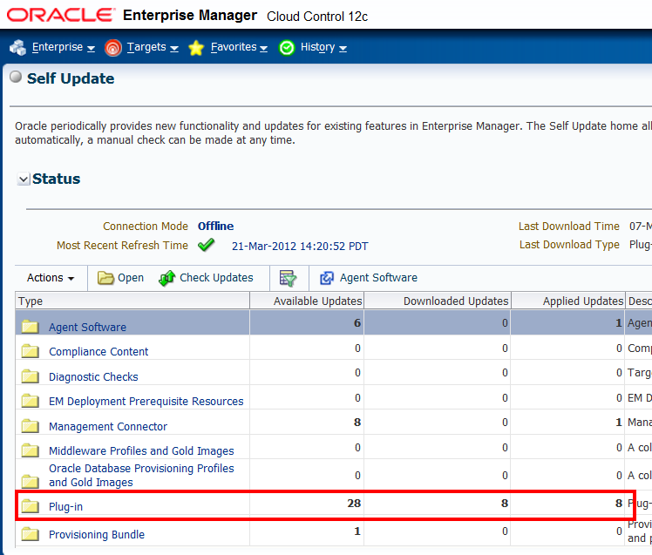Image resolution: width=652 pixels, height=555 pixels.
Task: Click the Open button label
Action: pyautogui.click(x=131, y=278)
